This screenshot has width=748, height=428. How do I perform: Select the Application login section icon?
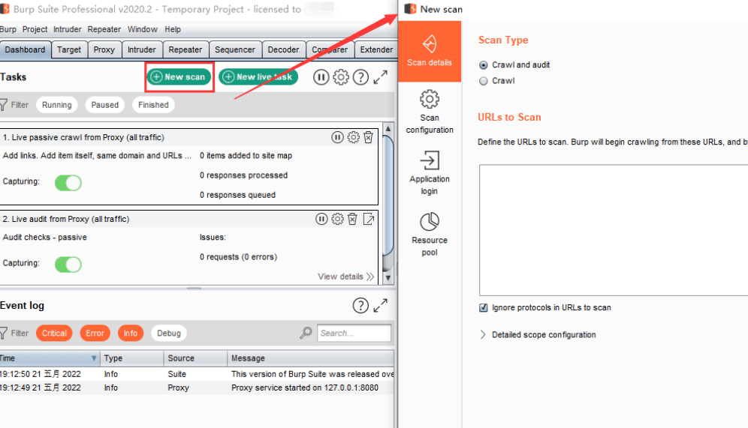click(x=430, y=160)
